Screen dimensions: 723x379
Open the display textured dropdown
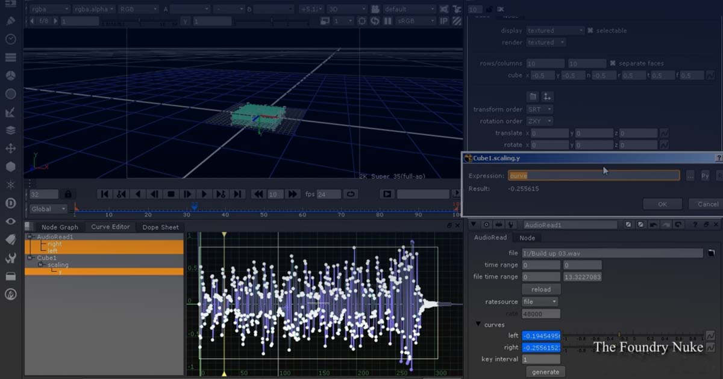[x=554, y=30]
